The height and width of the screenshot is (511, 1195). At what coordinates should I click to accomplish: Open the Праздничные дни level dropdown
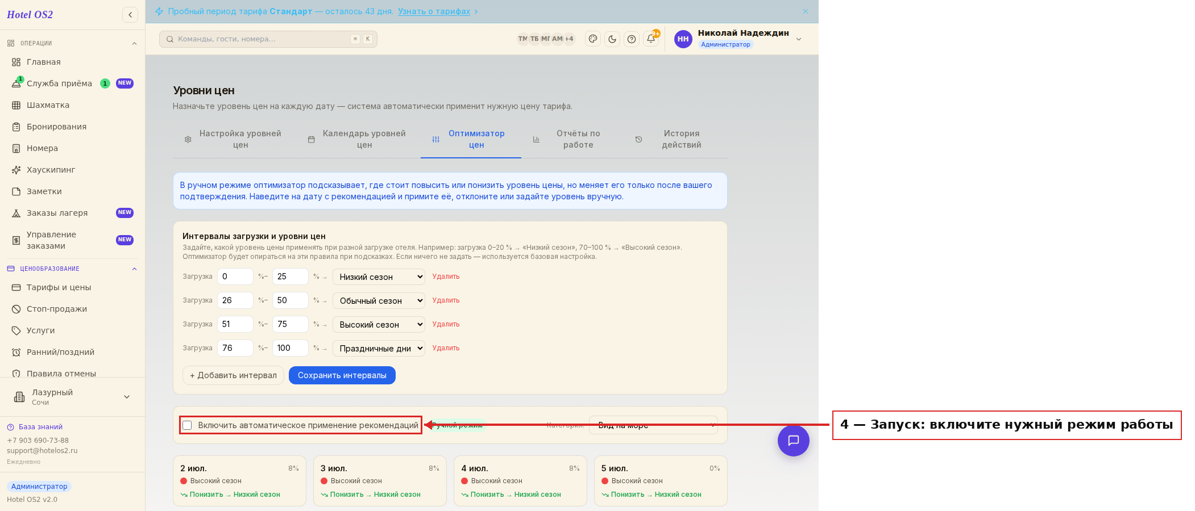coord(379,349)
